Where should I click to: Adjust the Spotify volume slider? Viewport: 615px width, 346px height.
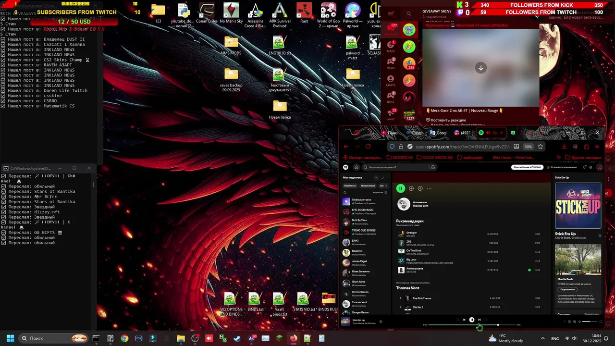click(x=589, y=321)
